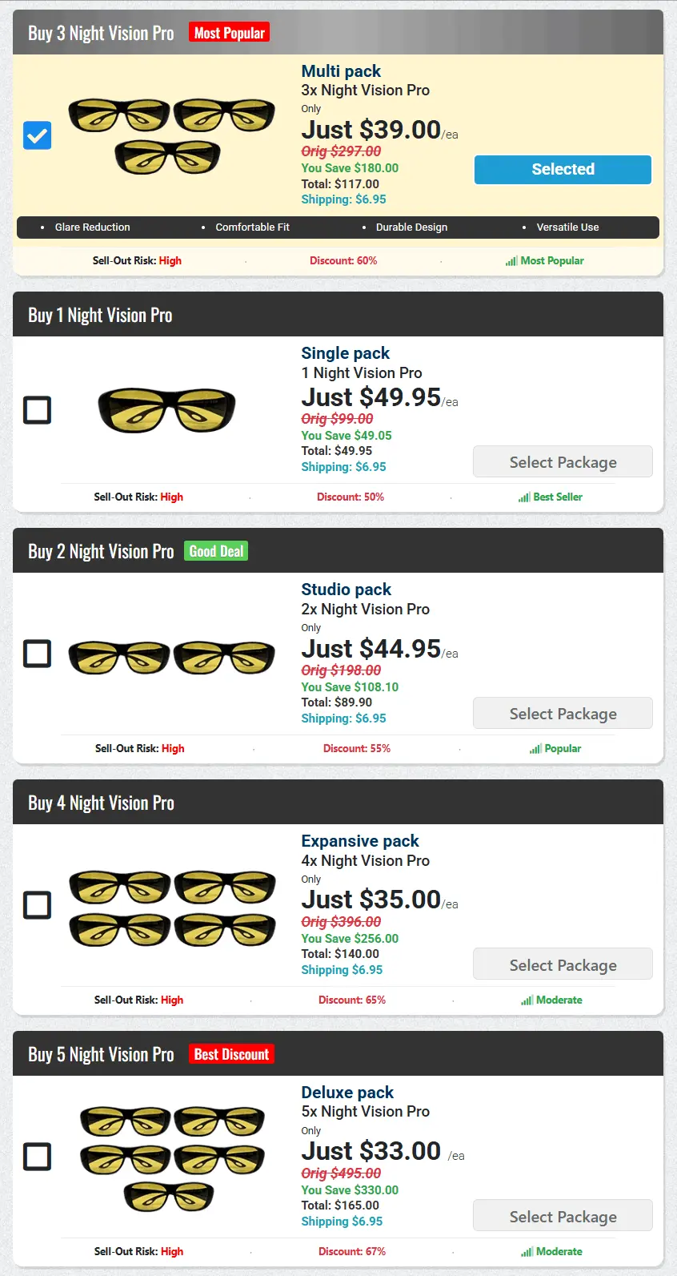This screenshot has width=677, height=1276.
Task: Click the 3x glasses product image
Action: 170,132
